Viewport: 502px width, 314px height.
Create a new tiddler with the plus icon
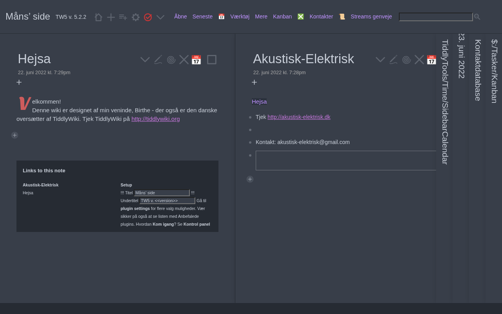coord(111,17)
